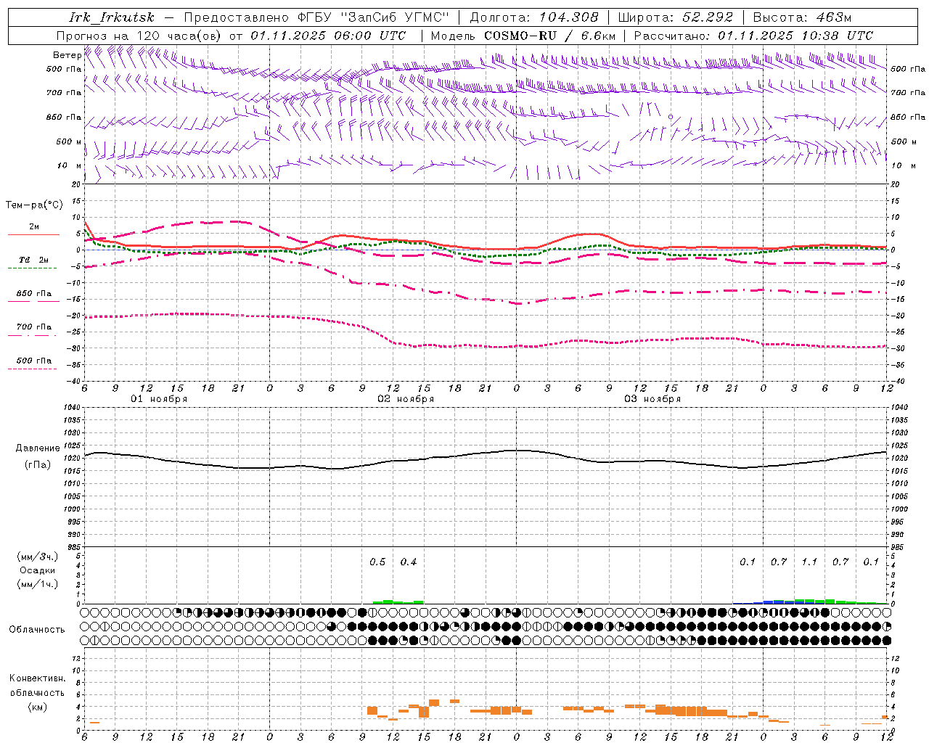Click the 'Рассчитано: 01.11.2025 10:38 UTC' timestamp
Image resolution: width=929 pixels, height=743 pixels.
(x=753, y=36)
